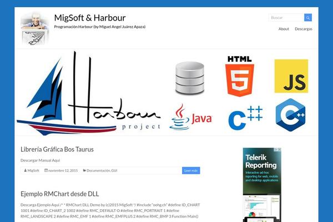Open the Descargas menu item
The image size is (333, 222).
[x=303, y=29]
